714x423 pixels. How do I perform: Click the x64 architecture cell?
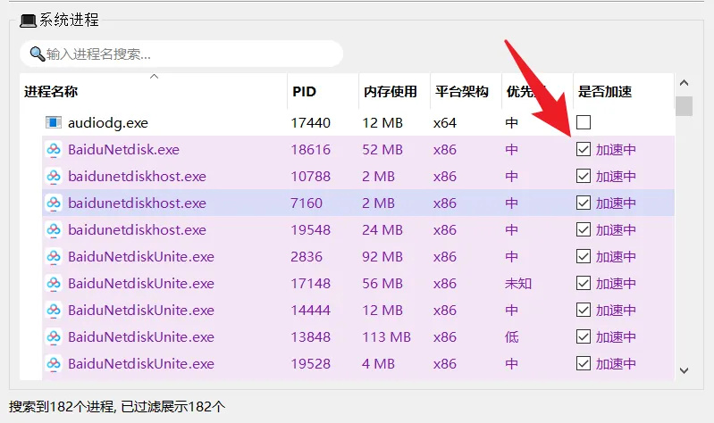(445, 123)
